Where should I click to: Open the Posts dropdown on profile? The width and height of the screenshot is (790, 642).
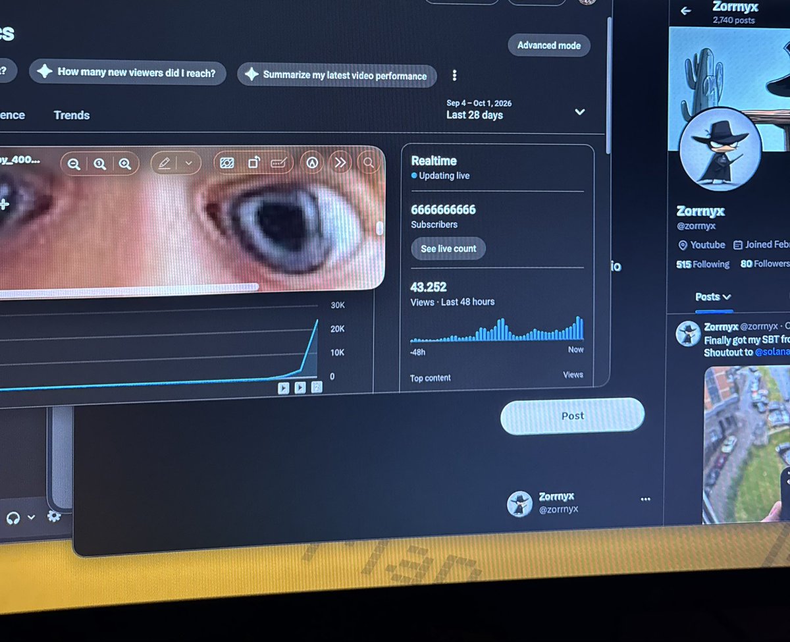[x=714, y=297]
